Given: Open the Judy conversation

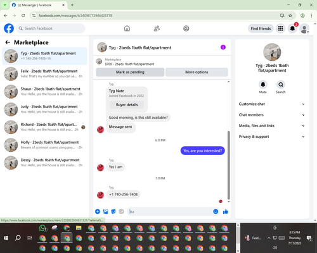Looking at the screenshot, I should 44,109.
